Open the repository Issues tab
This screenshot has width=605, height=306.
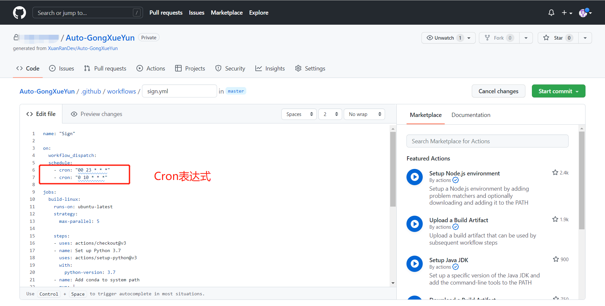click(x=62, y=69)
